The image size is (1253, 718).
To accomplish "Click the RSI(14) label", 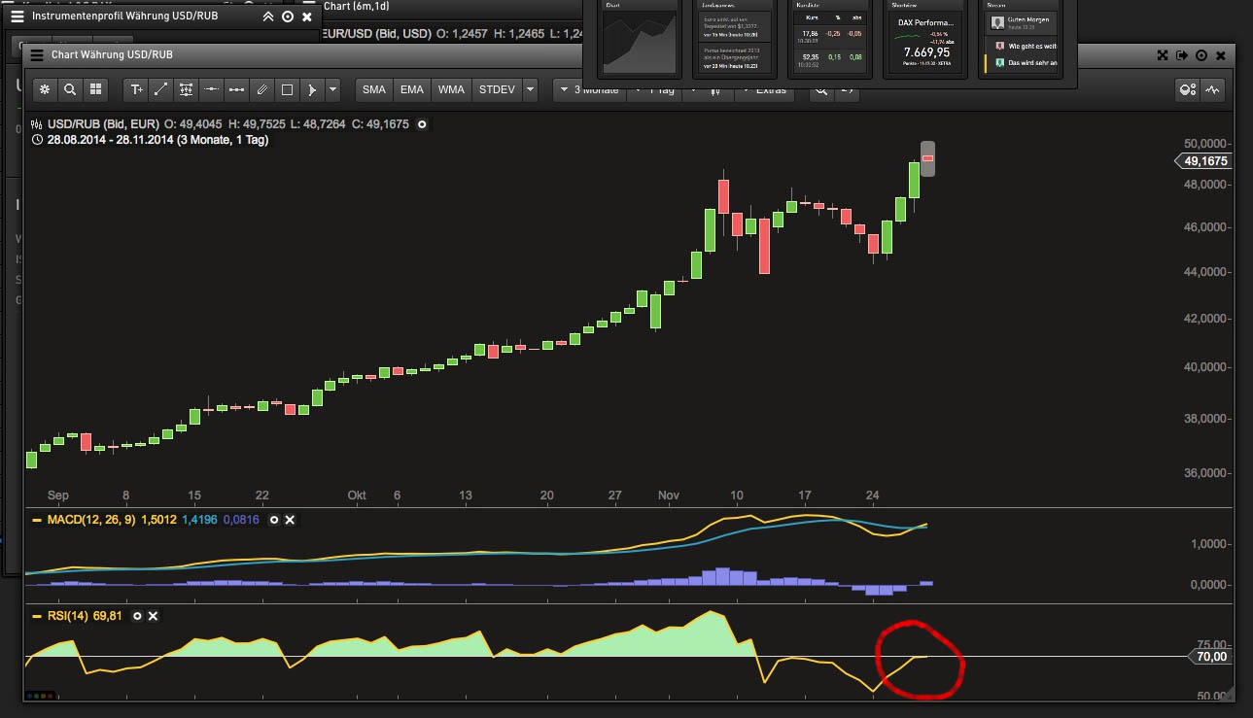I will pyautogui.click(x=67, y=616).
